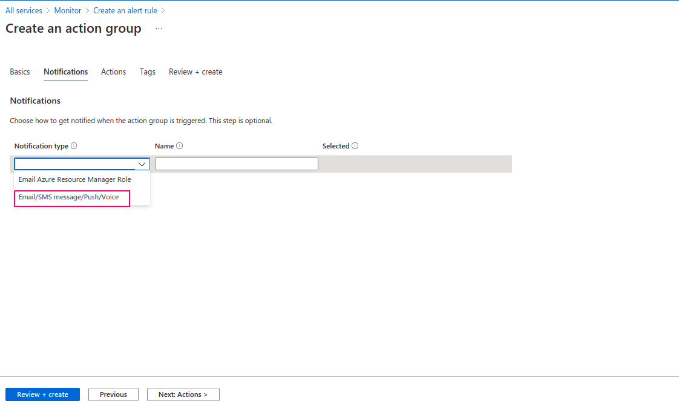
Task: Click info icon next to Selected label
Action: [355, 146]
